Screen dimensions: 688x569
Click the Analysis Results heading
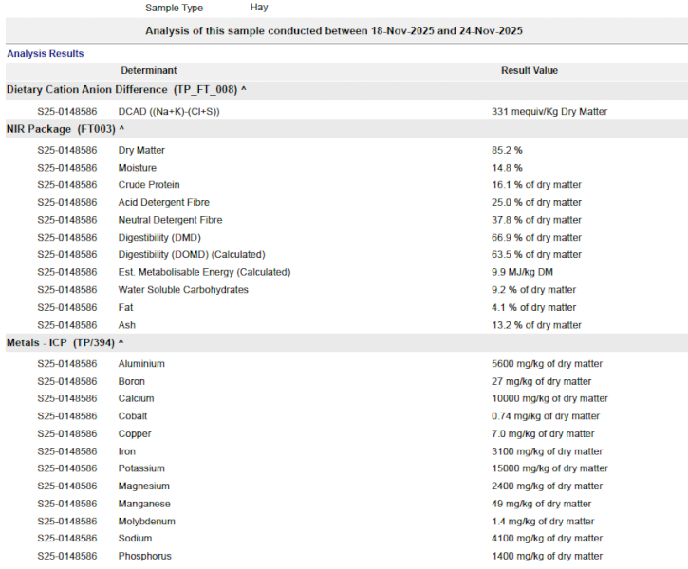point(46,54)
